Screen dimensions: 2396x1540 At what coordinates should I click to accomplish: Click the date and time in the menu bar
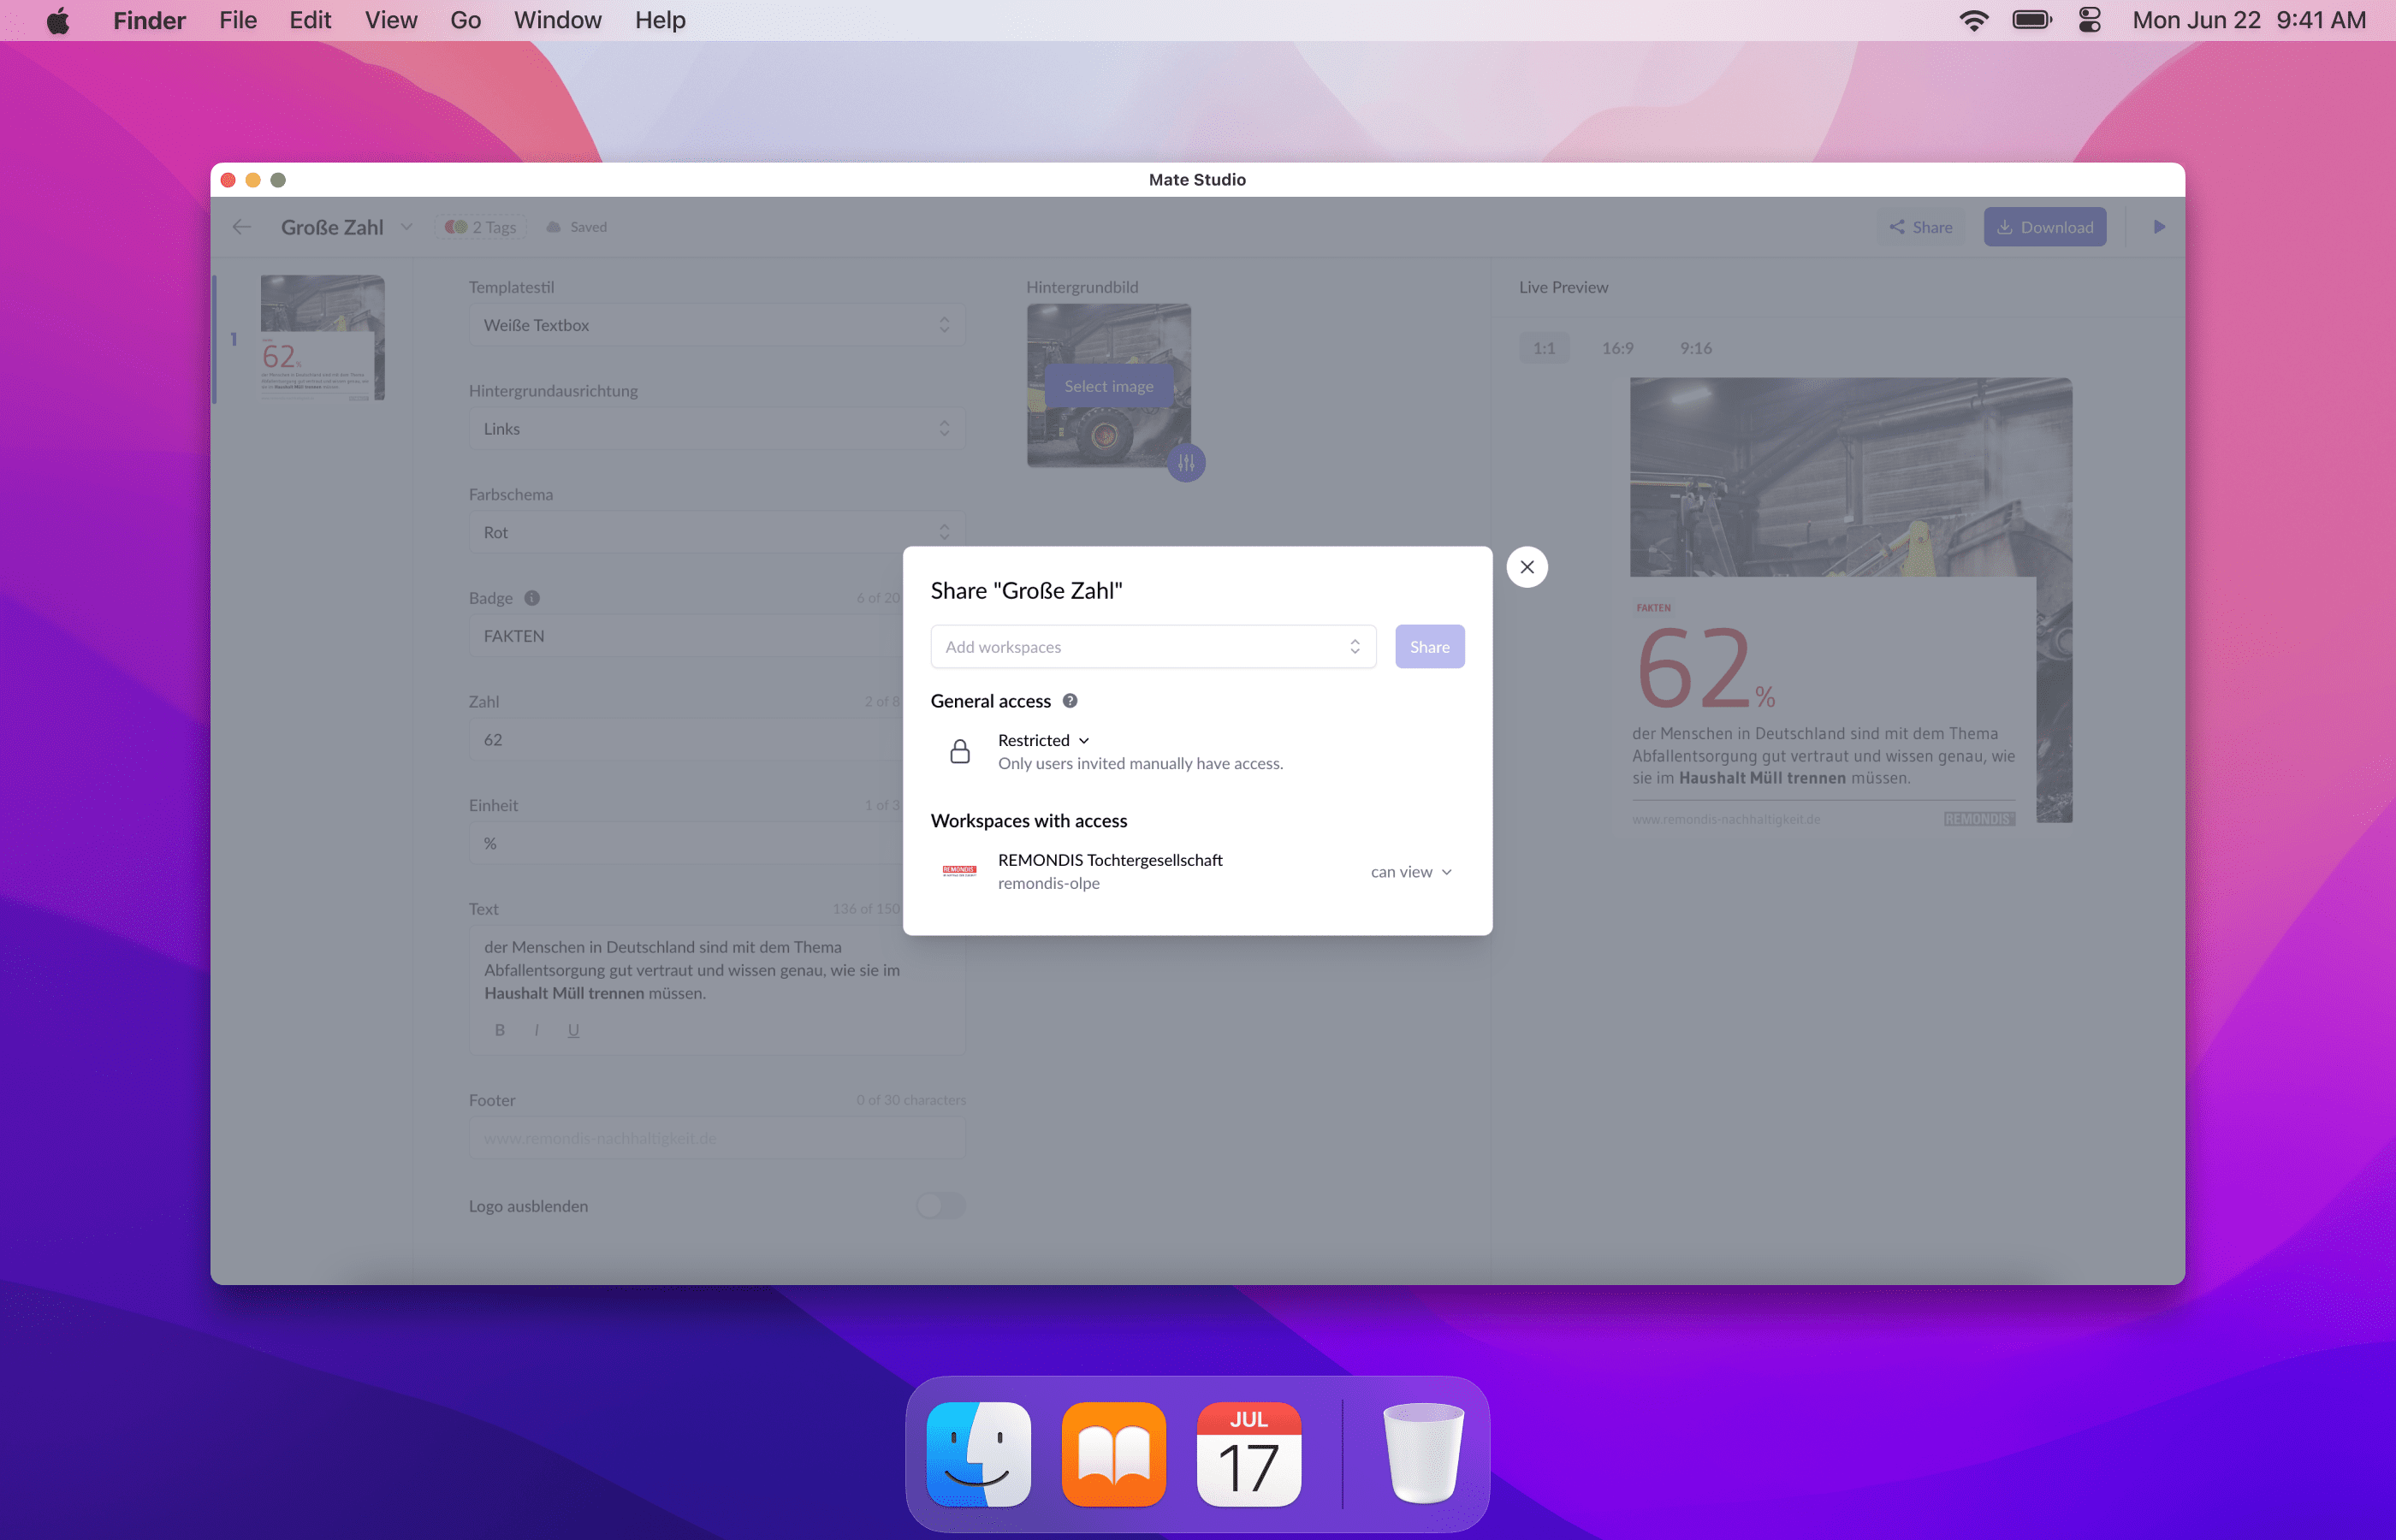click(2249, 20)
